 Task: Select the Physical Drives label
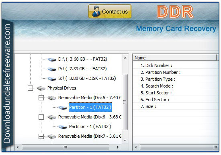[x=62, y=88]
